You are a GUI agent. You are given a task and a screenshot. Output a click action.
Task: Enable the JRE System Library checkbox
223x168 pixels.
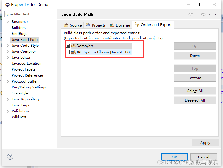tap(68, 52)
